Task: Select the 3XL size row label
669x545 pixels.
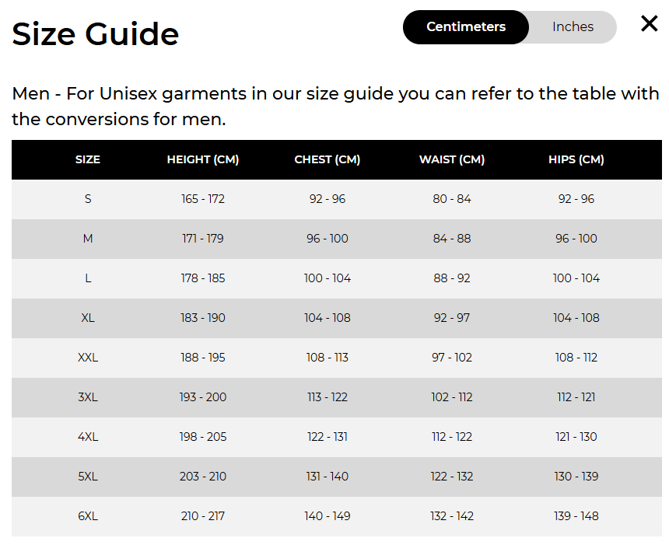Action: [x=88, y=397]
